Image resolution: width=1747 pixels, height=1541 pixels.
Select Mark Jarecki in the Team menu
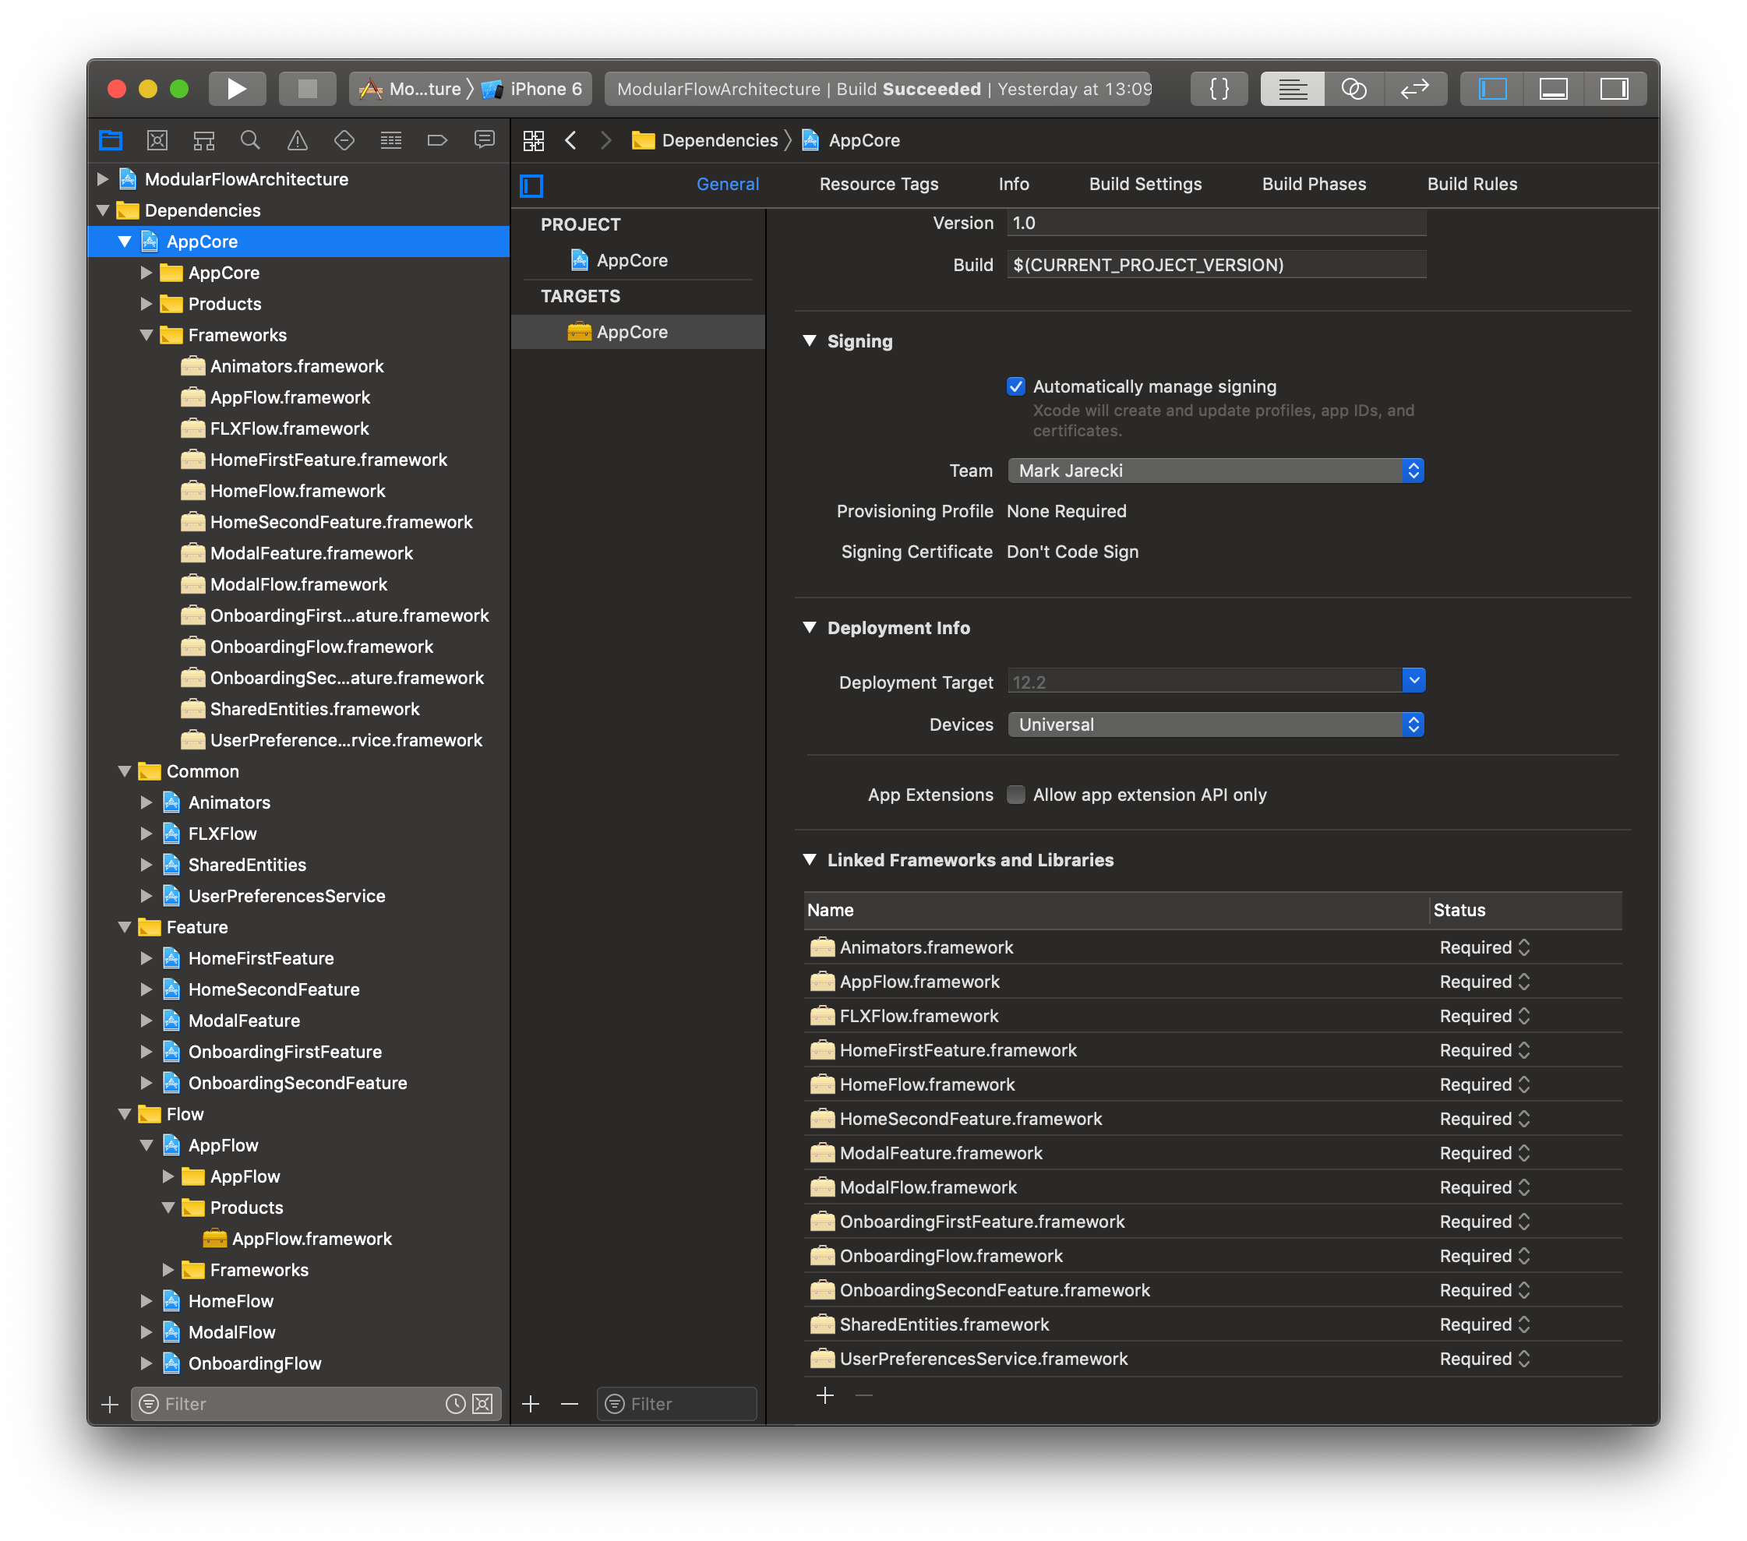click(x=1214, y=470)
